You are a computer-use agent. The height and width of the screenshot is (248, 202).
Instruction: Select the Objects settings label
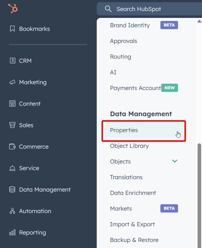120,162
